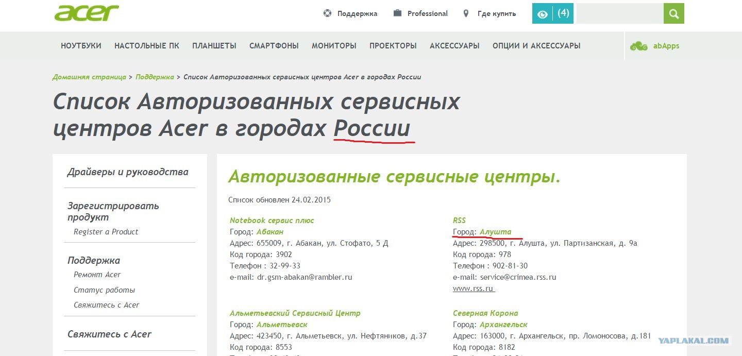Viewport: 742px width, 356px height.
Task: Click Алушта address with Партизанская
Action: [545, 243]
